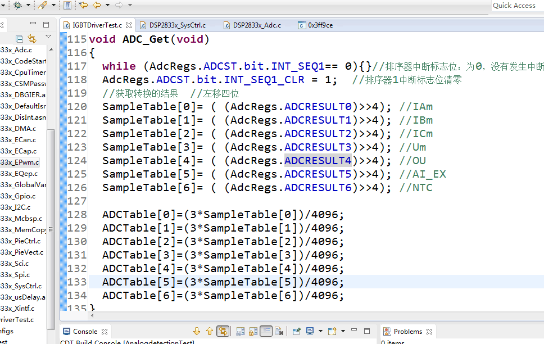Image resolution: width=544 pixels, height=344 pixels.
Task: Open the Debug launch dropdown arrow
Action: pos(29,5)
